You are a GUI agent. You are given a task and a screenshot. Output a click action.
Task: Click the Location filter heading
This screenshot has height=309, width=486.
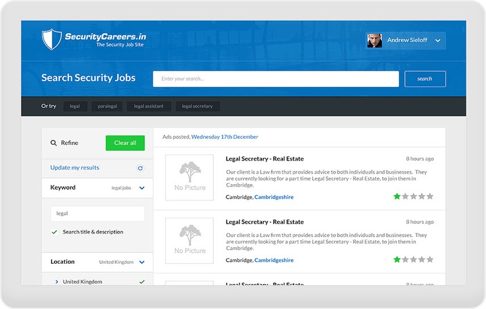click(x=62, y=262)
